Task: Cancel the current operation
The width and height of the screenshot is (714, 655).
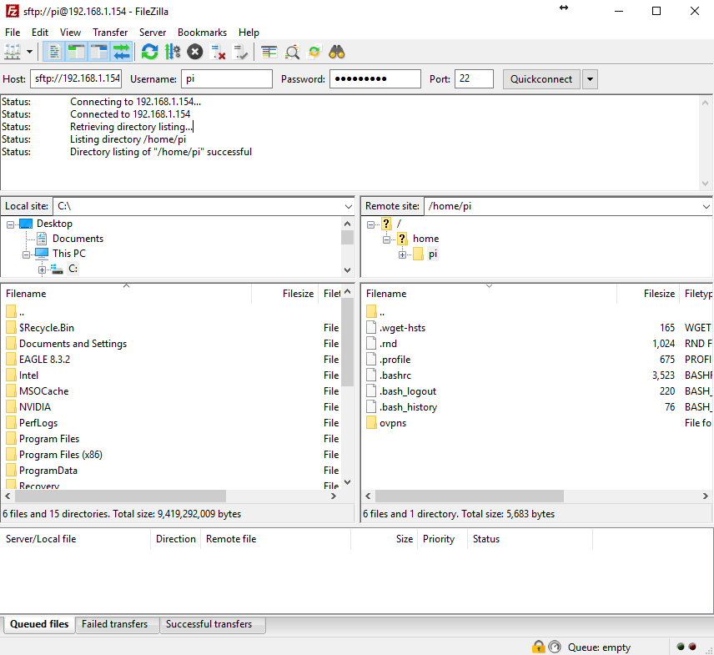Action: pyautogui.click(x=195, y=52)
